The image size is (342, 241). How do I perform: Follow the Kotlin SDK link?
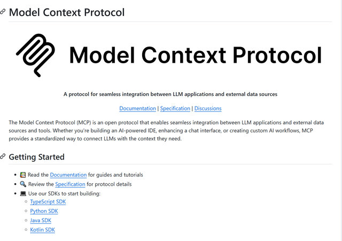[42, 230]
